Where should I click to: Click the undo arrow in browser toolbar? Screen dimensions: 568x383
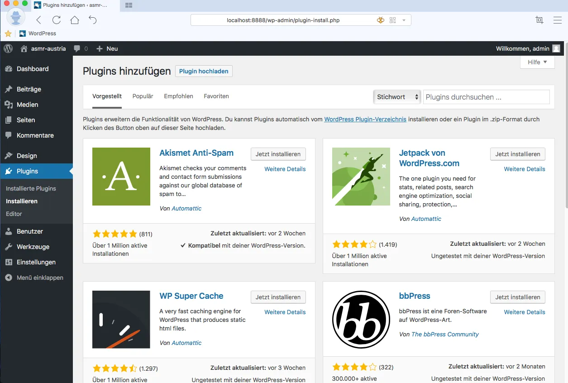coord(93,20)
